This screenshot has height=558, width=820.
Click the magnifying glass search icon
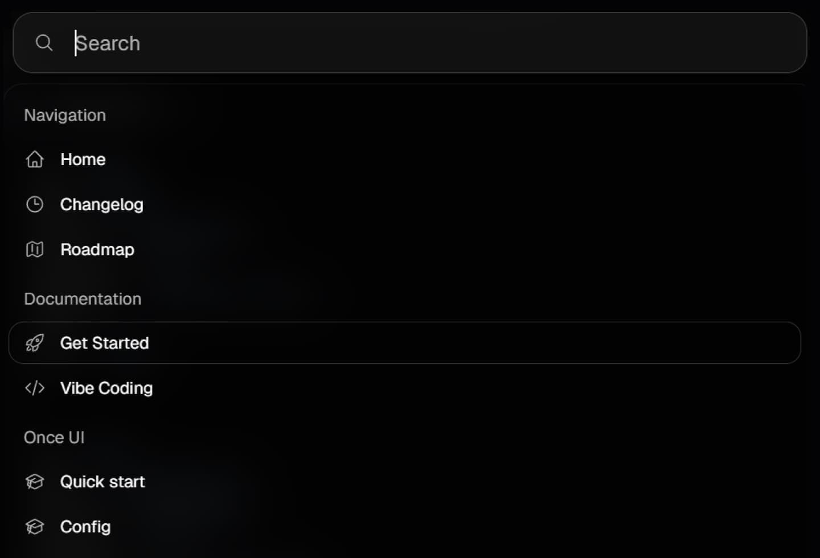coord(44,43)
